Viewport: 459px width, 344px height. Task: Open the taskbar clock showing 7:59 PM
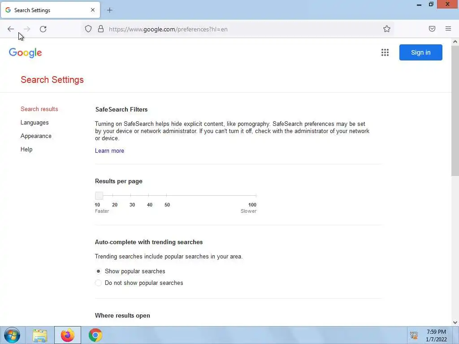(x=436, y=335)
